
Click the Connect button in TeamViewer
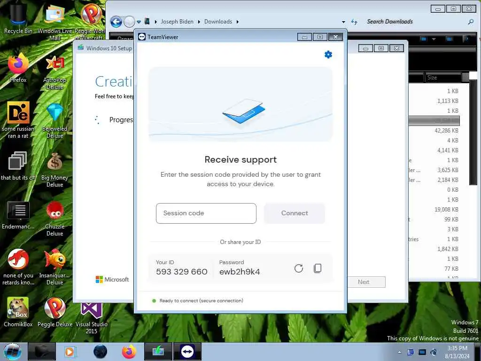tap(295, 213)
